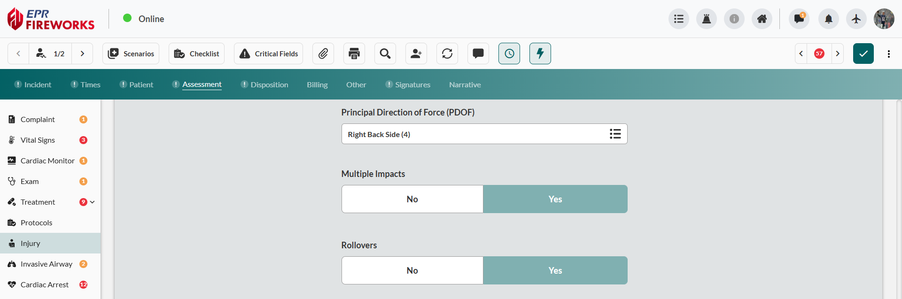
Task: Click the printer icon in toolbar
Action: tap(354, 54)
